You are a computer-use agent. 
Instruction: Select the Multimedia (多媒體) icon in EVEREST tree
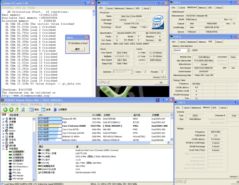7,122
